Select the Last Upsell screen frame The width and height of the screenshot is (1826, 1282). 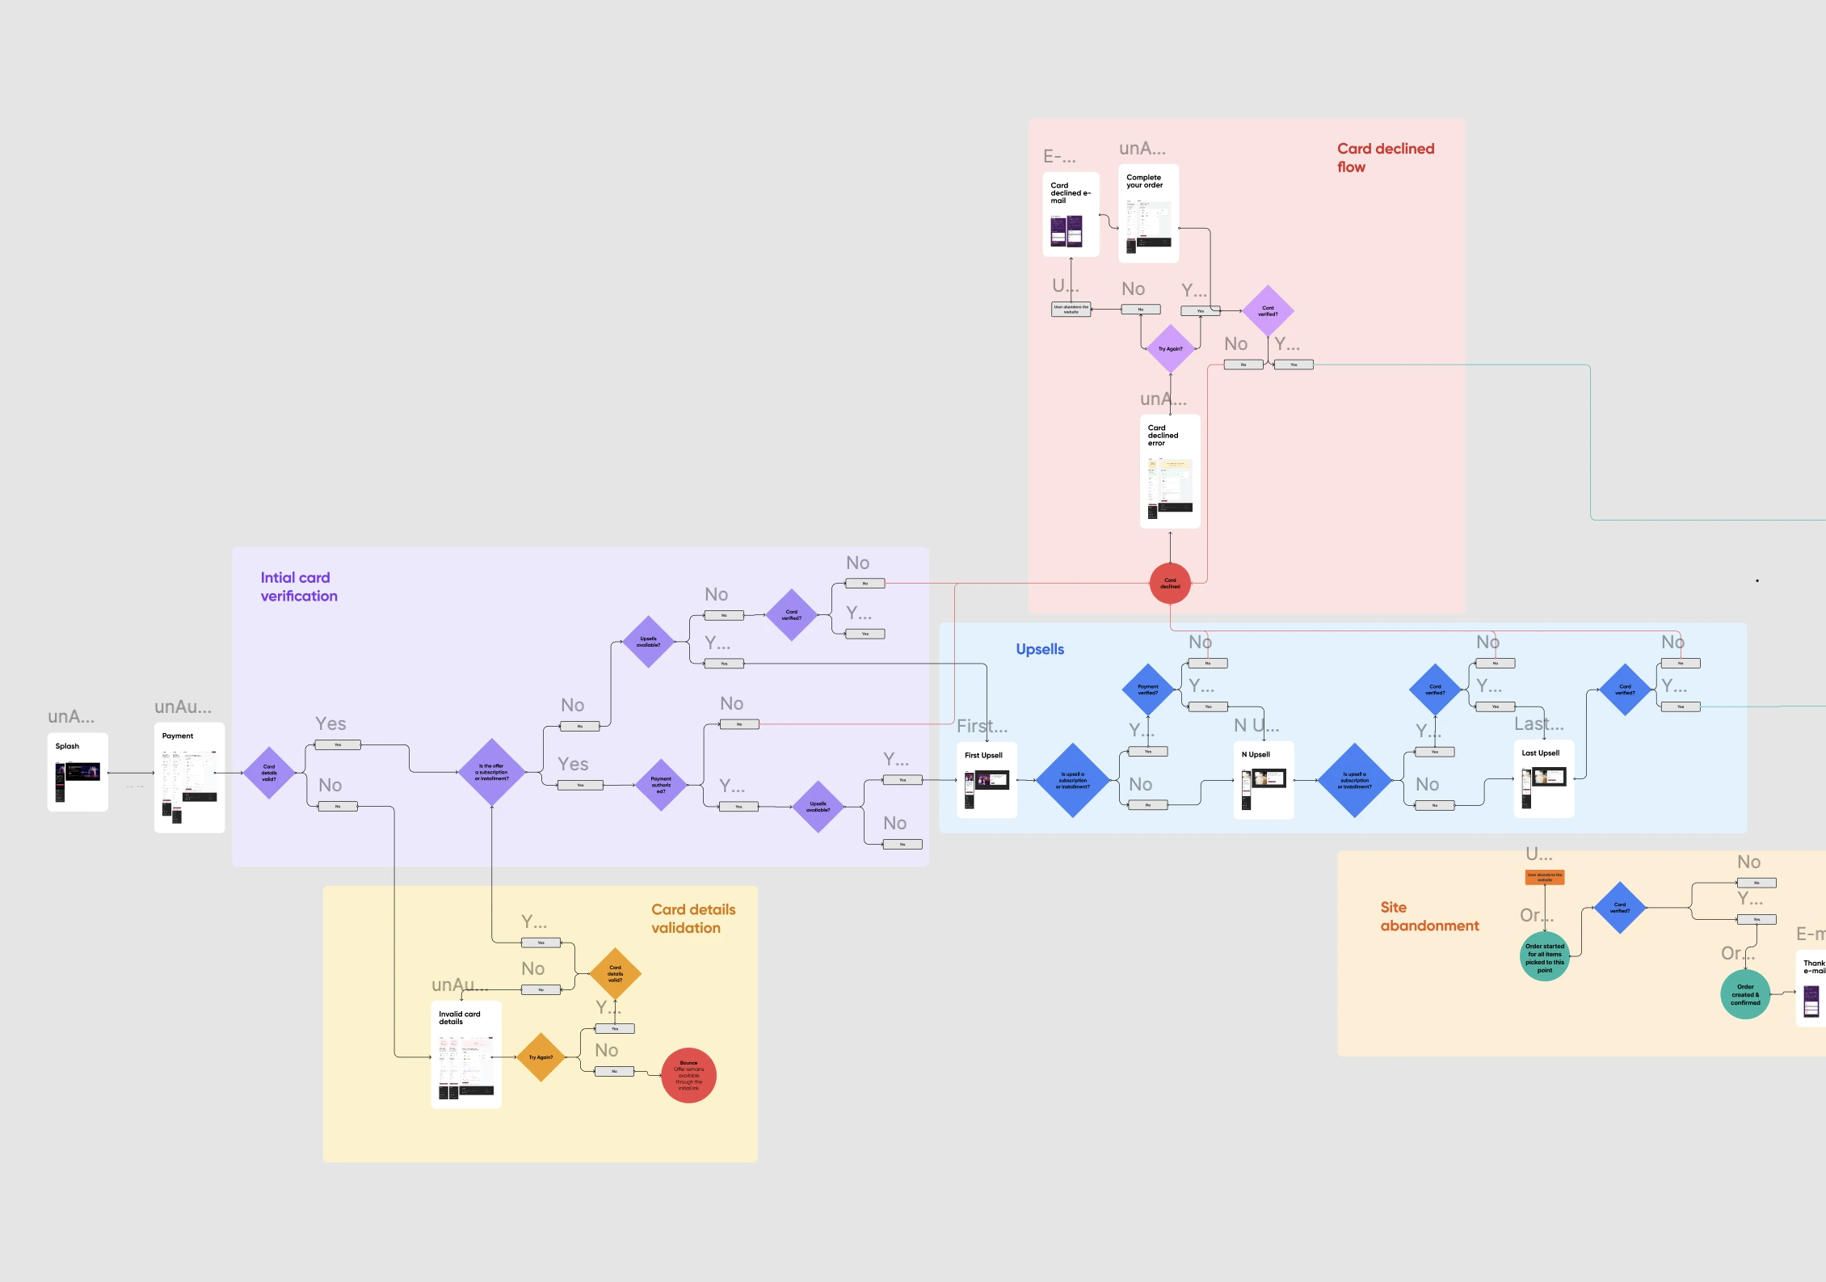click(1543, 778)
